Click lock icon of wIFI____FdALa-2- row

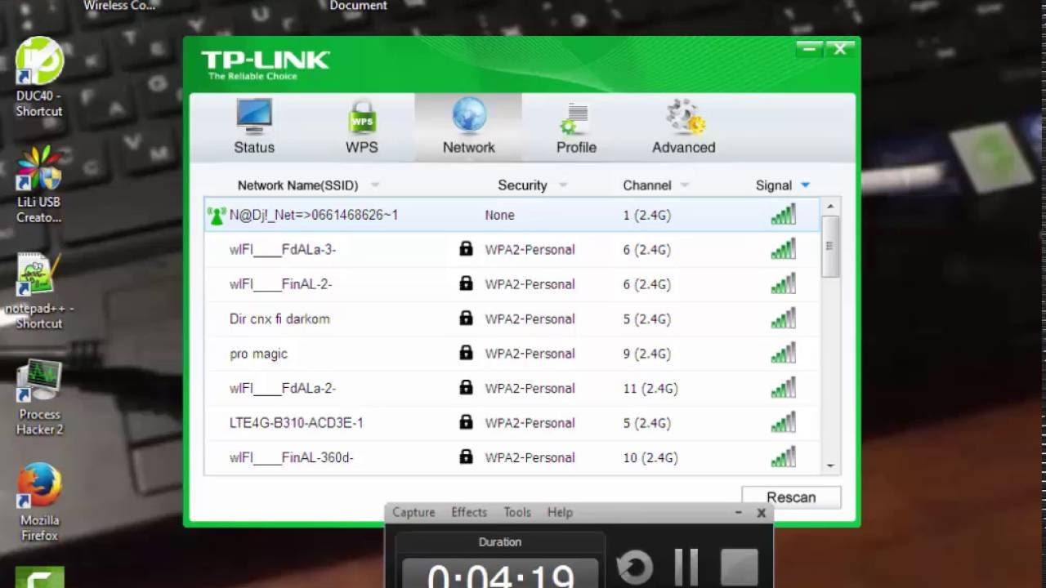click(x=466, y=387)
